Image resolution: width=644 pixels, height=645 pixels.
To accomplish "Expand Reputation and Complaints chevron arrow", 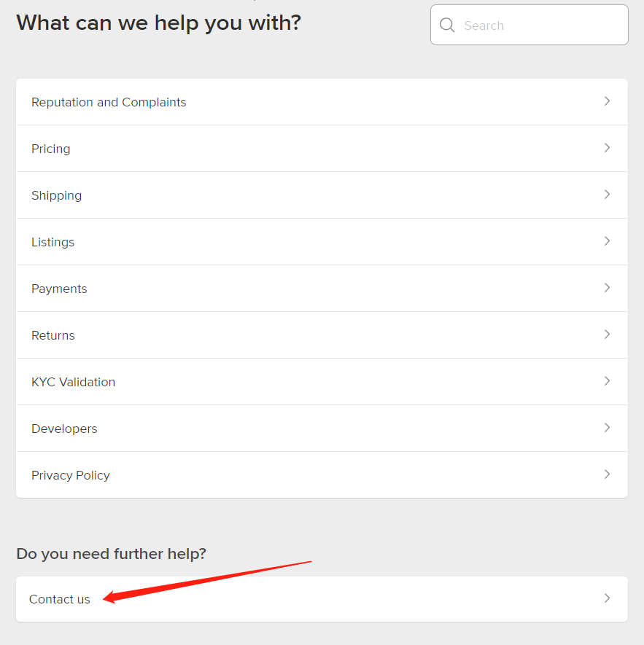I will click(607, 101).
